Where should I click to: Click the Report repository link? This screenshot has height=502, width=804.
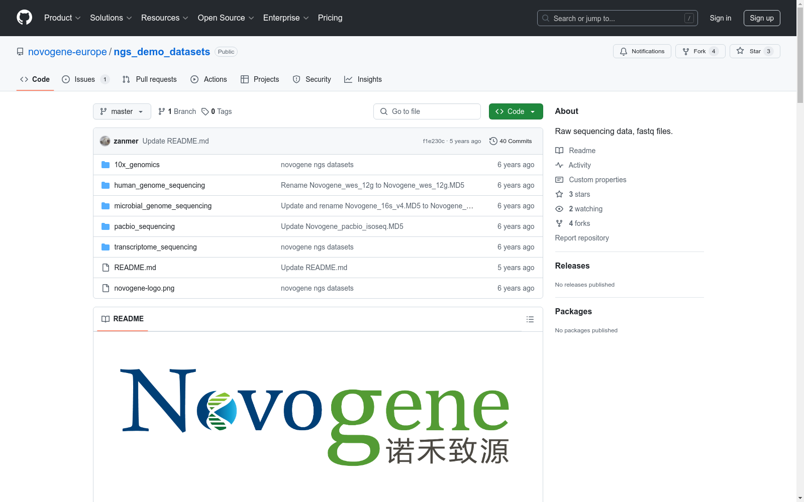[x=582, y=238]
